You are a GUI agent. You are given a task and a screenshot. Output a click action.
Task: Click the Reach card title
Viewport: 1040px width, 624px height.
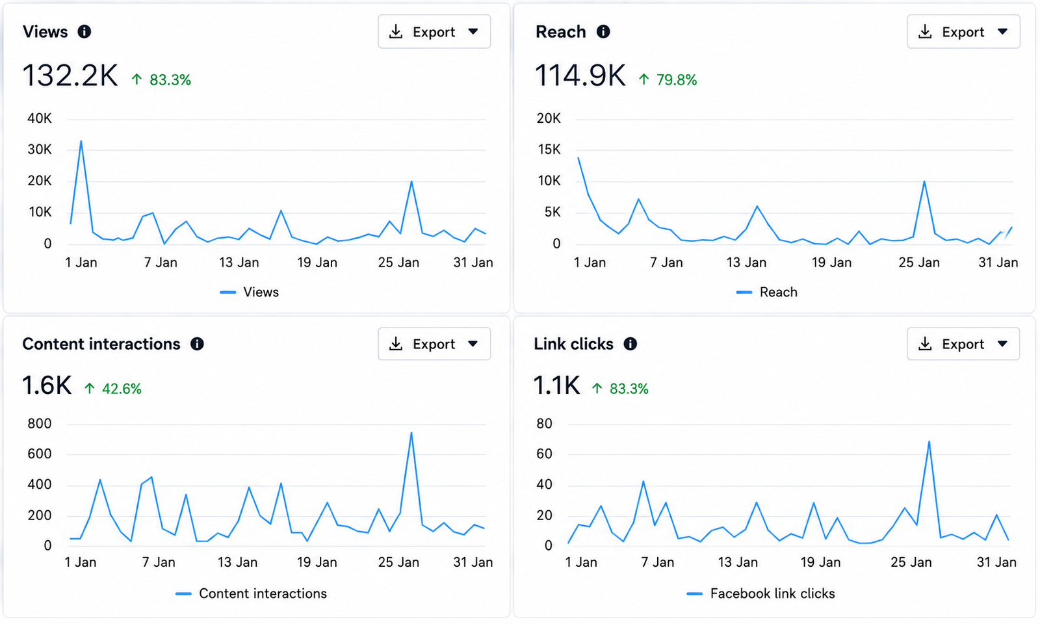(560, 32)
